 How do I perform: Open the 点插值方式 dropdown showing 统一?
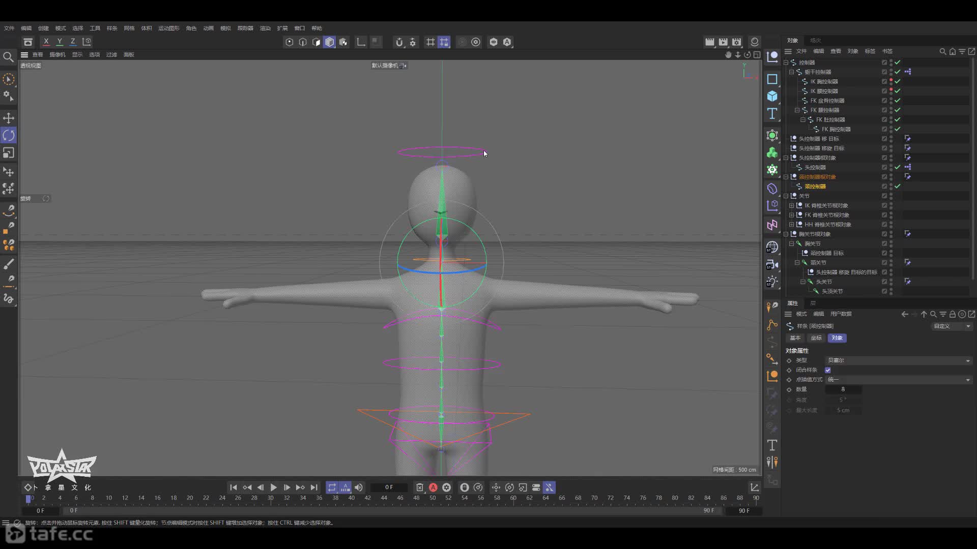(x=899, y=380)
